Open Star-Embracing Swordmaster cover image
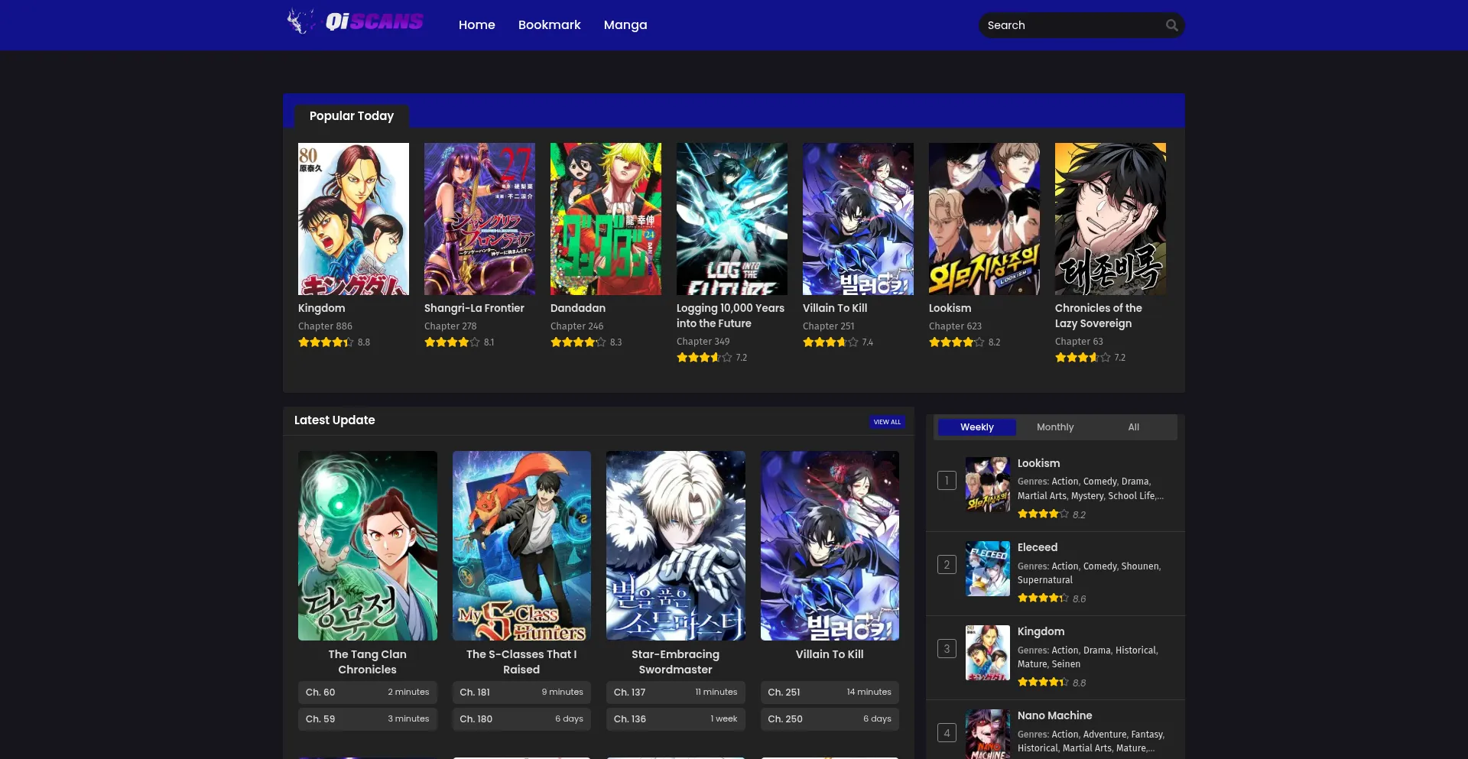The image size is (1468, 759). [676, 546]
